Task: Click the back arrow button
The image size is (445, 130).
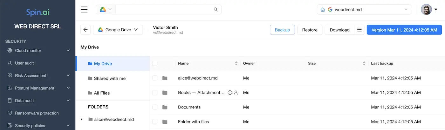Action: pos(86,30)
